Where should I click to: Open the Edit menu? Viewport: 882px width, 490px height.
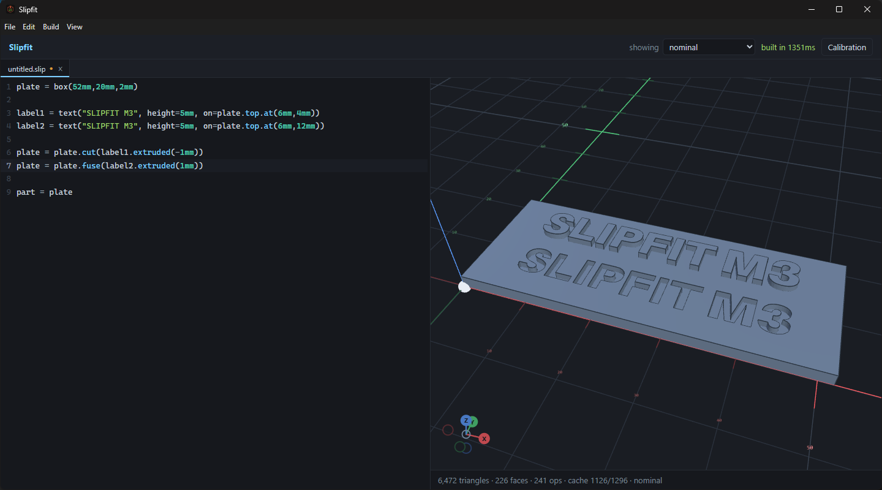[x=29, y=27]
